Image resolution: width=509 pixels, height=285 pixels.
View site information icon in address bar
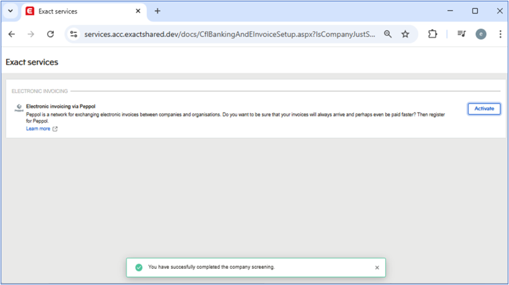coord(74,34)
